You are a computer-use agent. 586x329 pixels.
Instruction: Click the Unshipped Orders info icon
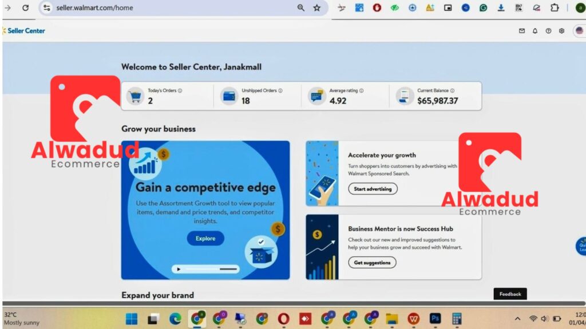(x=280, y=90)
